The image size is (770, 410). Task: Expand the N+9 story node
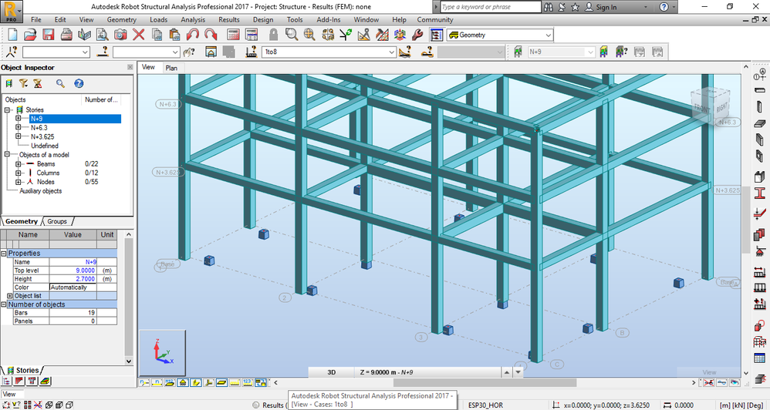point(19,118)
